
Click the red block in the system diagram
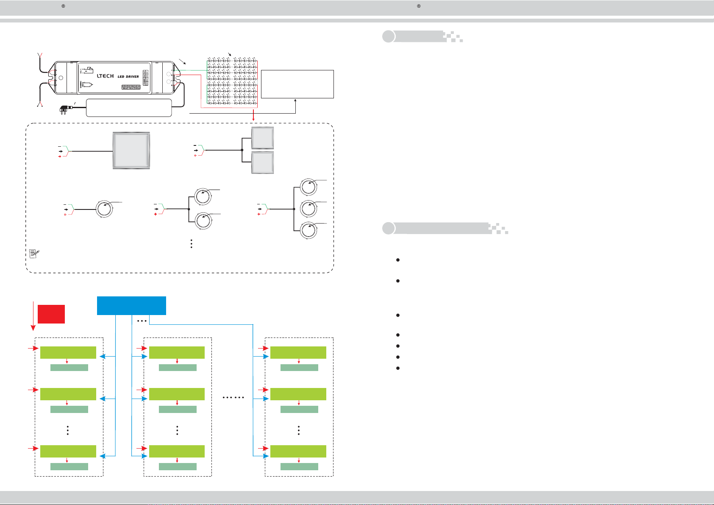tap(51, 314)
